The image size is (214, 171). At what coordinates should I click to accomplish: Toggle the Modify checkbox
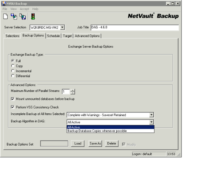[x=124, y=144]
